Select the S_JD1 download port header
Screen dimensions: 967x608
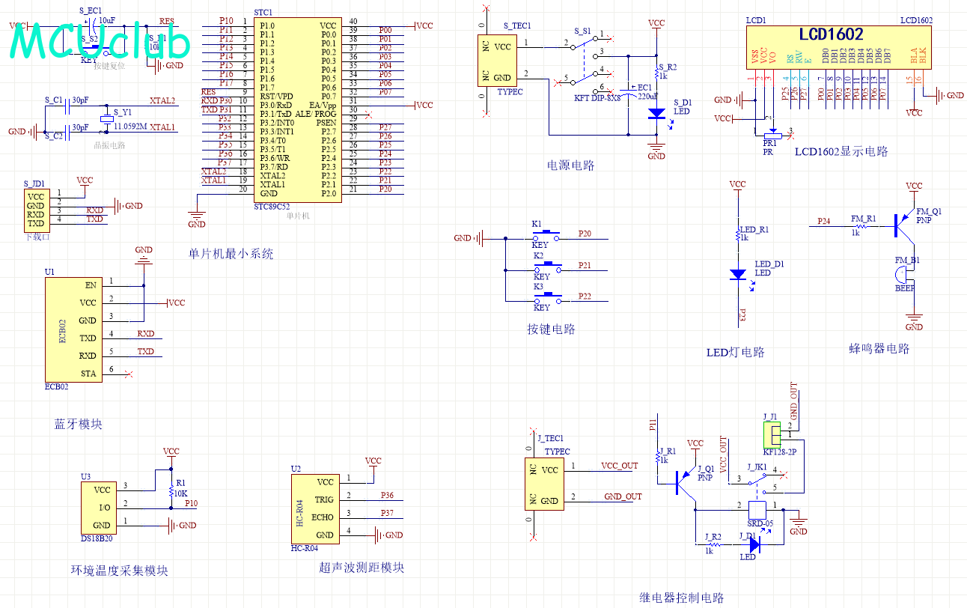[35, 210]
